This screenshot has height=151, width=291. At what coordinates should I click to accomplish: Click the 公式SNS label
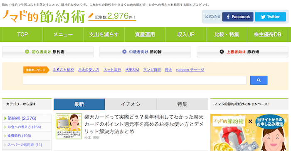coord(212,17)
